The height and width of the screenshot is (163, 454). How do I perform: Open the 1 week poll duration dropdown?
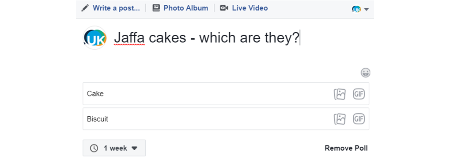click(114, 148)
